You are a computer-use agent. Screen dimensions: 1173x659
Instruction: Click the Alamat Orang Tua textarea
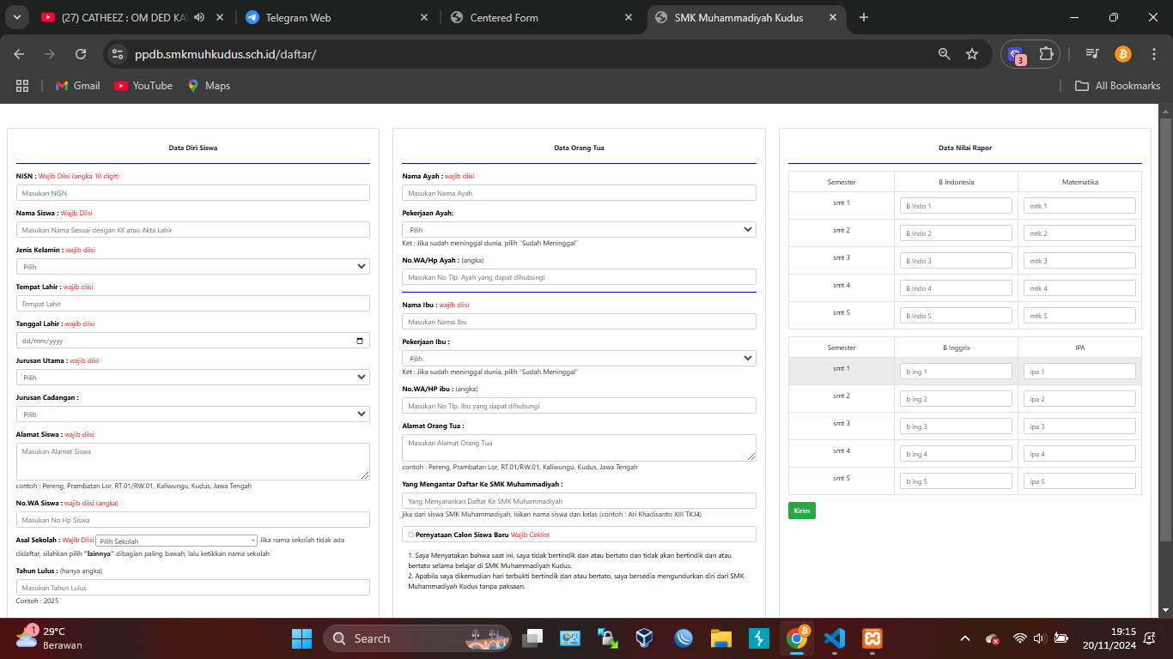pos(580,448)
